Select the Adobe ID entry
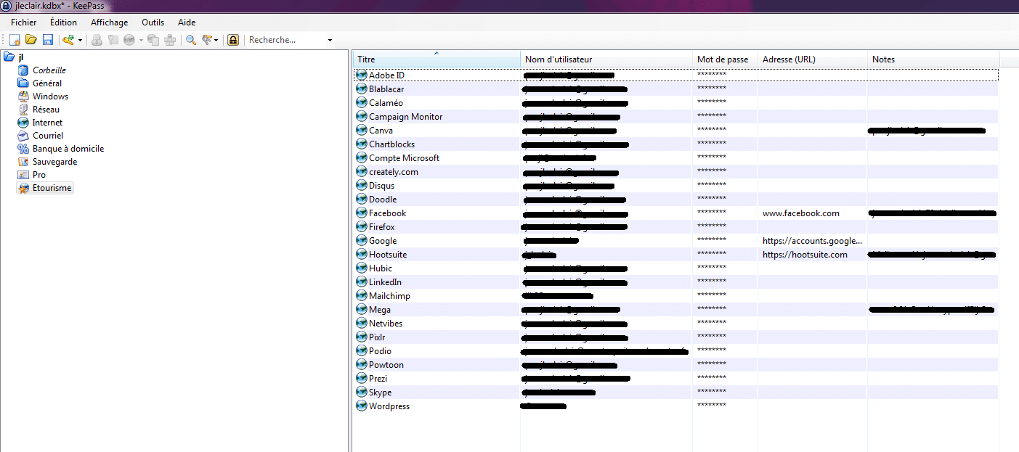 [x=675, y=75]
